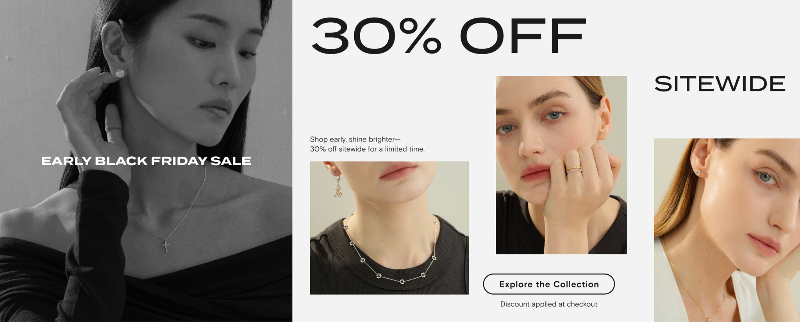
Task: Select the SITEWIDE heading text
Action: pos(720,84)
